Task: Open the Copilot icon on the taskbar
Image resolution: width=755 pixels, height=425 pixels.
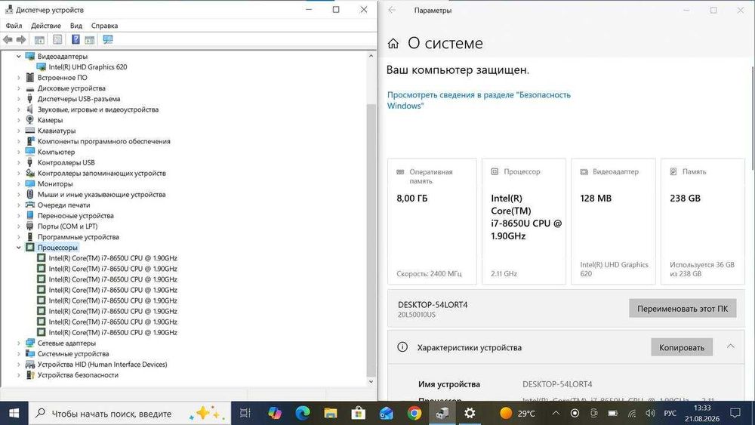Action: (275, 413)
